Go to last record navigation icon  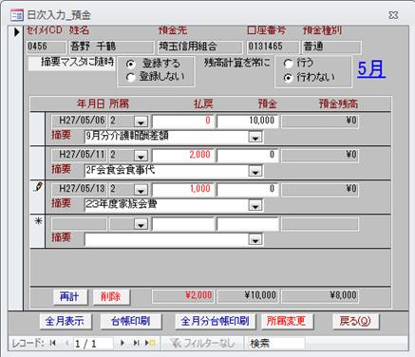pos(136,343)
